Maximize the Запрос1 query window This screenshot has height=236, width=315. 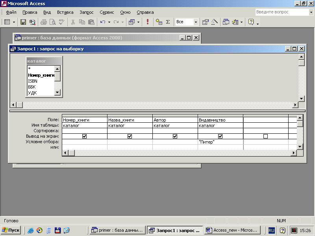pyautogui.click(x=295, y=49)
